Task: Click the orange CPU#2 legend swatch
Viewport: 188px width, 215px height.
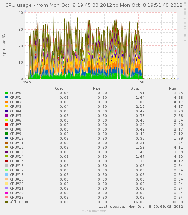Action: (x=6, y=102)
